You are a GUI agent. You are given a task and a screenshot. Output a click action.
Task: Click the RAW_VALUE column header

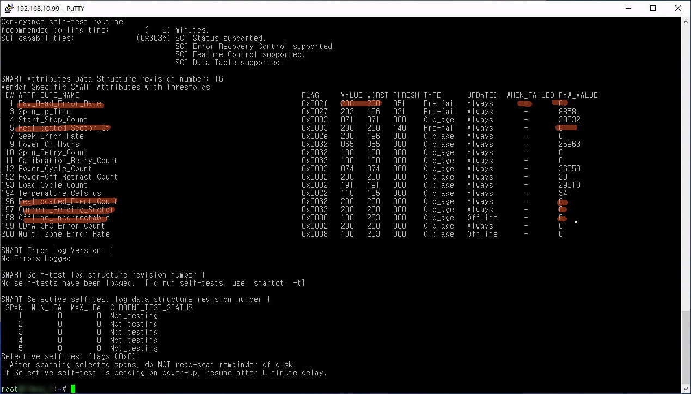click(578, 95)
